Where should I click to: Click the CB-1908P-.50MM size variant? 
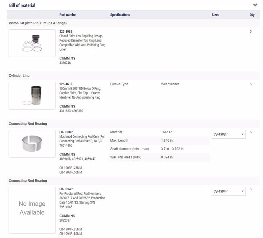(x=71, y=172)
